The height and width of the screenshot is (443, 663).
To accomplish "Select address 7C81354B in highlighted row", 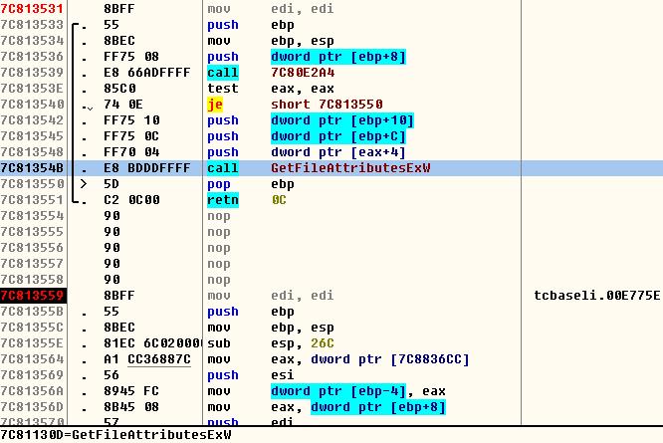I will coord(32,168).
